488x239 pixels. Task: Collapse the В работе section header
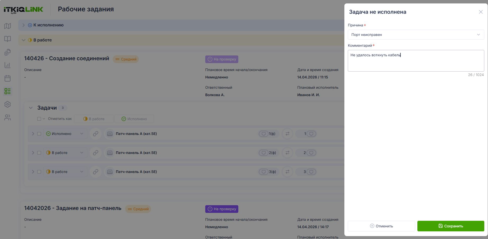[23, 40]
